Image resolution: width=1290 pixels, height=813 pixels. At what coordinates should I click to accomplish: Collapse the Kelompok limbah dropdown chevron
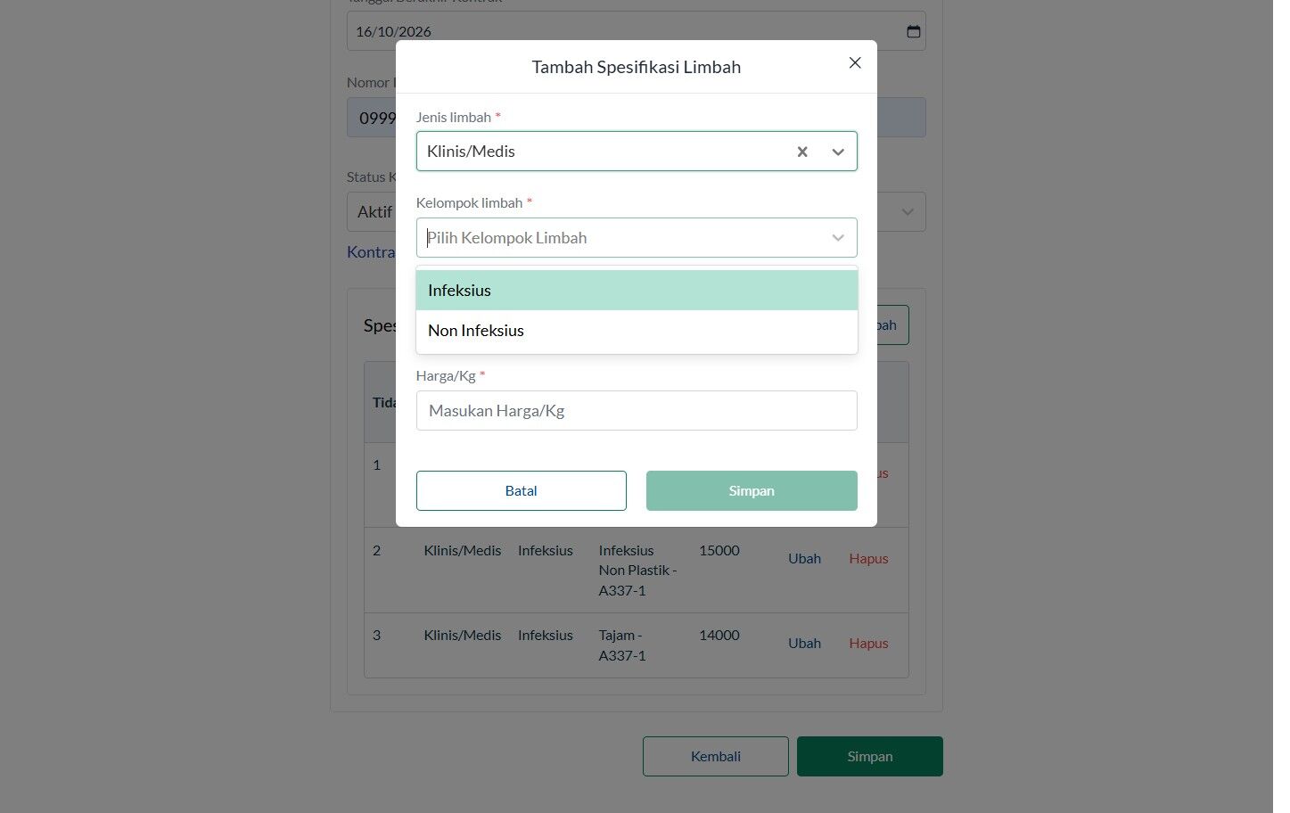pos(838,238)
